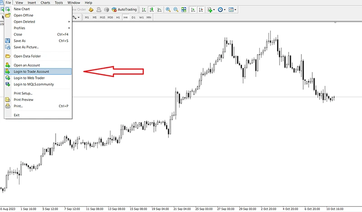The height and width of the screenshot is (212, 362).
Task: Toggle the chart shift icon
Action: point(200,9)
